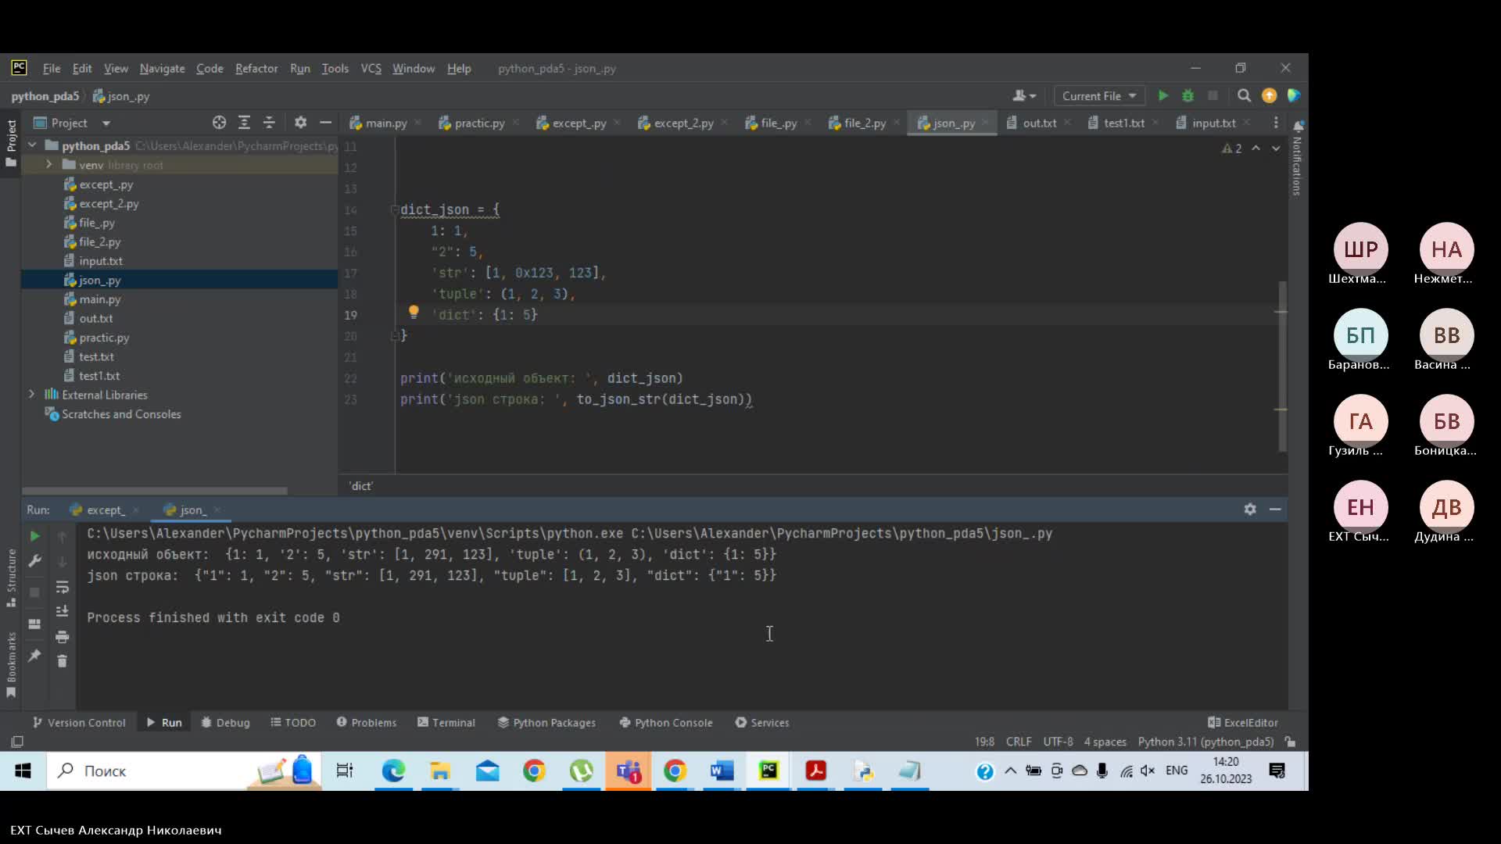Open the Tools menu
This screenshot has width=1501, height=844.
coord(335,69)
